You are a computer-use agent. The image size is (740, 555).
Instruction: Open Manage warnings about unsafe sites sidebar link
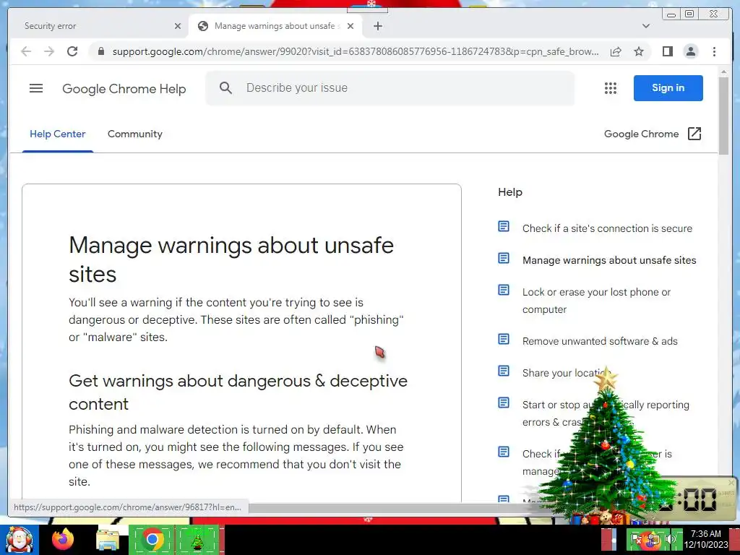[608, 260]
